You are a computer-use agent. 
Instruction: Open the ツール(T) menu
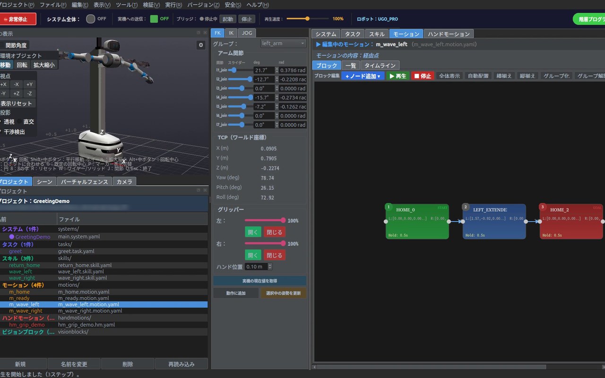[x=126, y=5]
